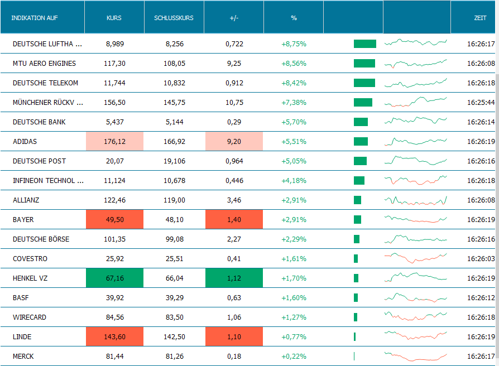Image resolution: width=499 pixels, height=366 pixels.
Task: Click the Deutsche Telekom green percentage bar
Action: tap(364, 83)
